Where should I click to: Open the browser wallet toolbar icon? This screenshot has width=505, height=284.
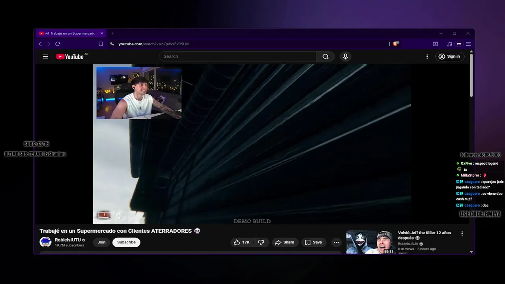tap(436, 44)
